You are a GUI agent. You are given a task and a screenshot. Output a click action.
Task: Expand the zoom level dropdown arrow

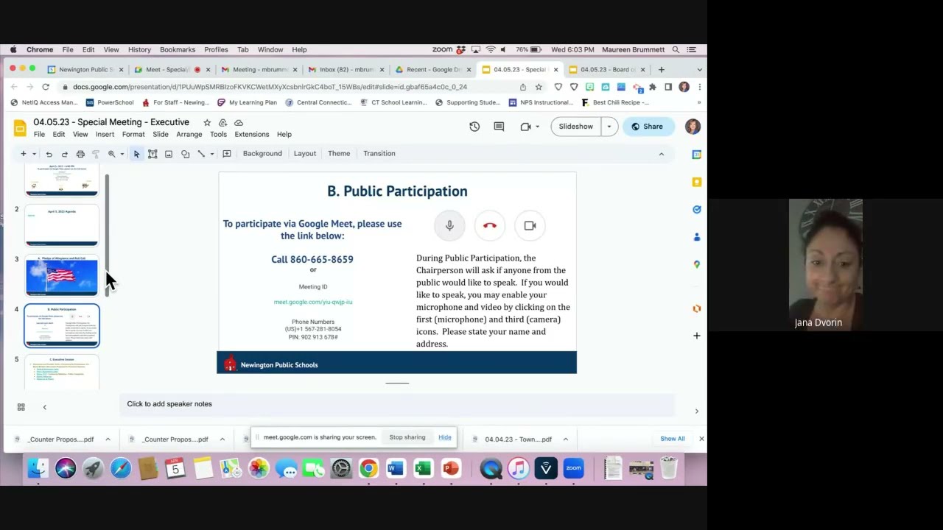[122, 154]
